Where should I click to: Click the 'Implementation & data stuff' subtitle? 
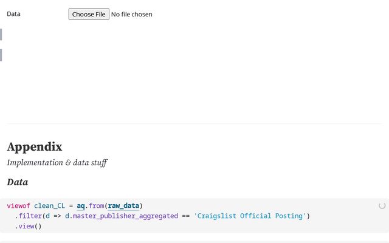coord(57,163)
